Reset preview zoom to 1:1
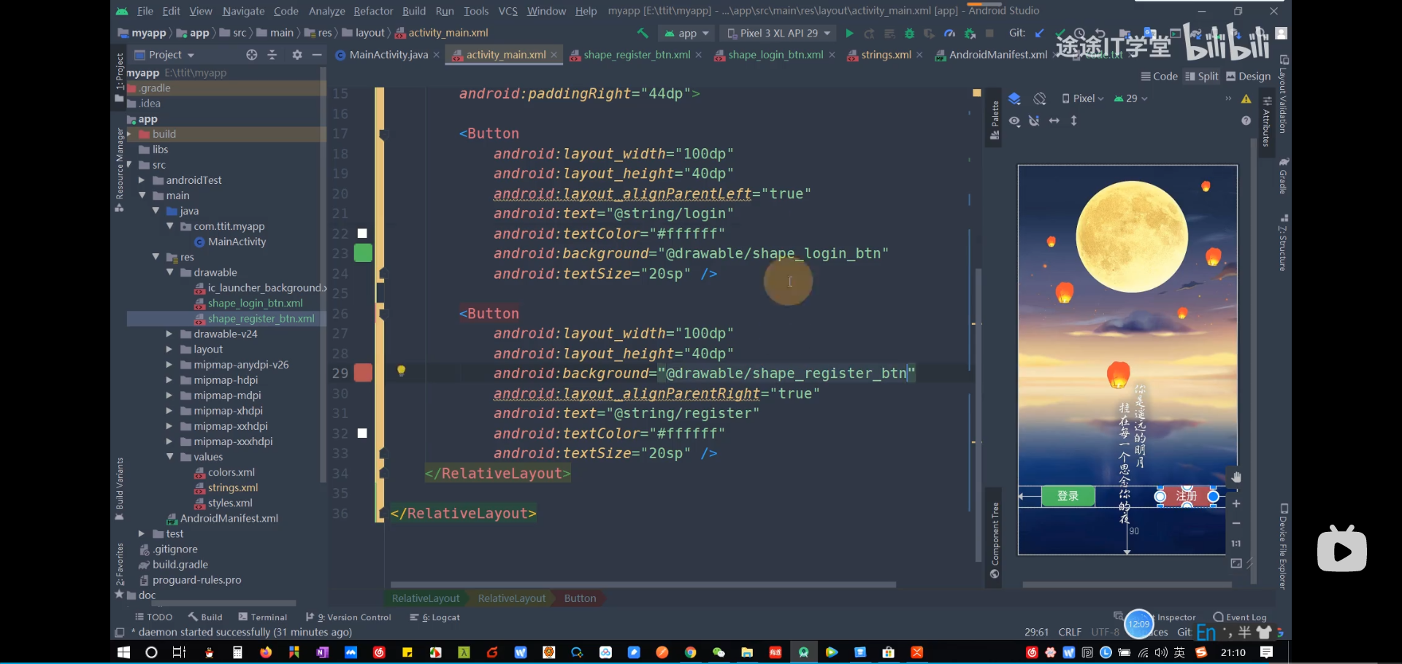The image size is (1402, 664). click(1236, 544)
